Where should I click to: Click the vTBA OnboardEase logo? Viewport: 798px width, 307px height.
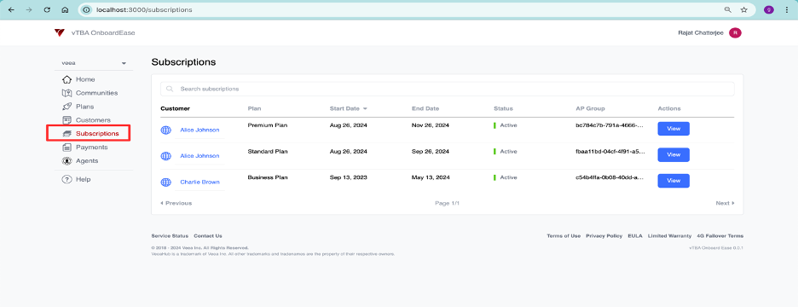pyautogui.click(x=60, y=32)
